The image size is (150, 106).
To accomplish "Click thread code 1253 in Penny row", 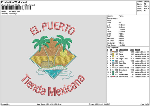I will 132,52.
